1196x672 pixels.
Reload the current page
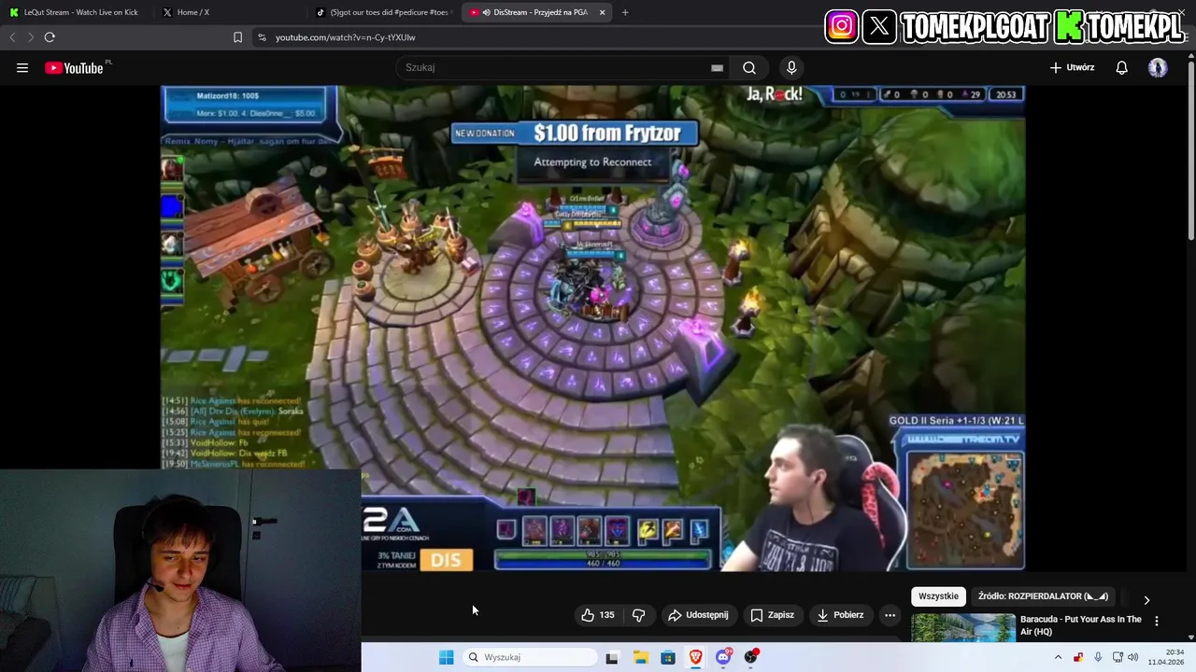(50, 37)
